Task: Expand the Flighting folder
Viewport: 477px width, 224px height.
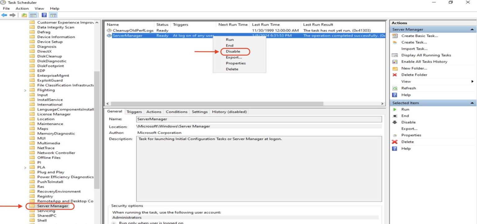Action: coord(25,90)
